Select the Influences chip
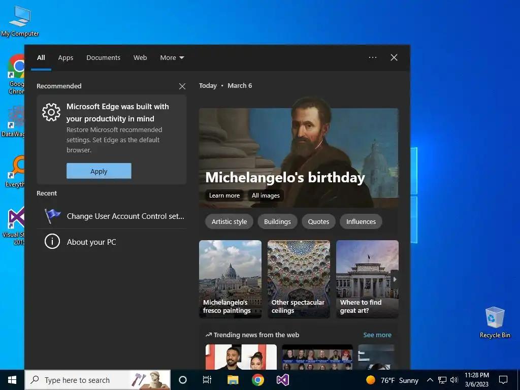 [x=361, y=221]
